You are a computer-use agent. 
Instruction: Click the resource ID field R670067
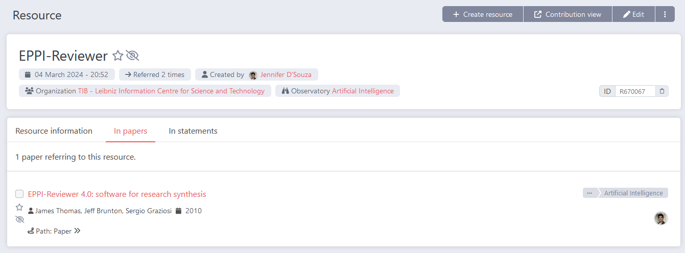(634, 92)
